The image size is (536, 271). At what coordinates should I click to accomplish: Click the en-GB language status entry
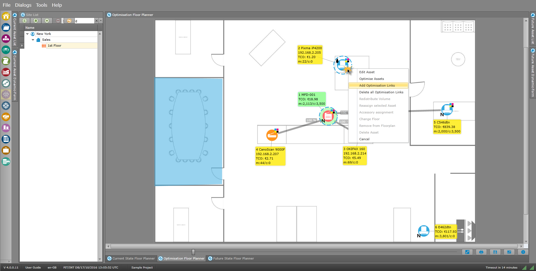click(x=52, y=267)
